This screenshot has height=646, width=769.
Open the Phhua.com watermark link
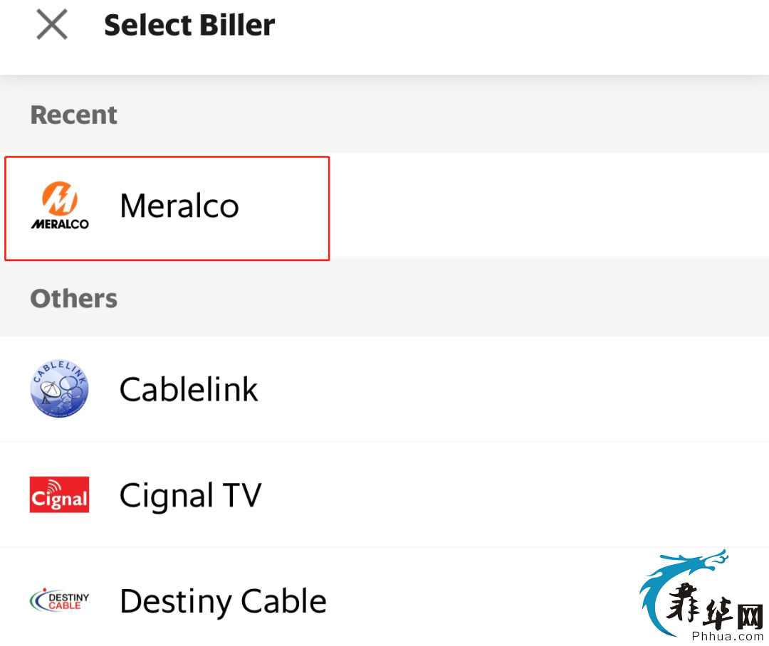click(x=727, y=636)
